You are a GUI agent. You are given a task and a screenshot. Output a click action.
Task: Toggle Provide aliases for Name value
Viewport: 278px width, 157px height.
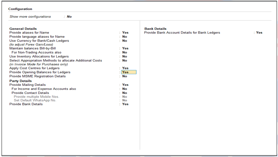[125, 33]
